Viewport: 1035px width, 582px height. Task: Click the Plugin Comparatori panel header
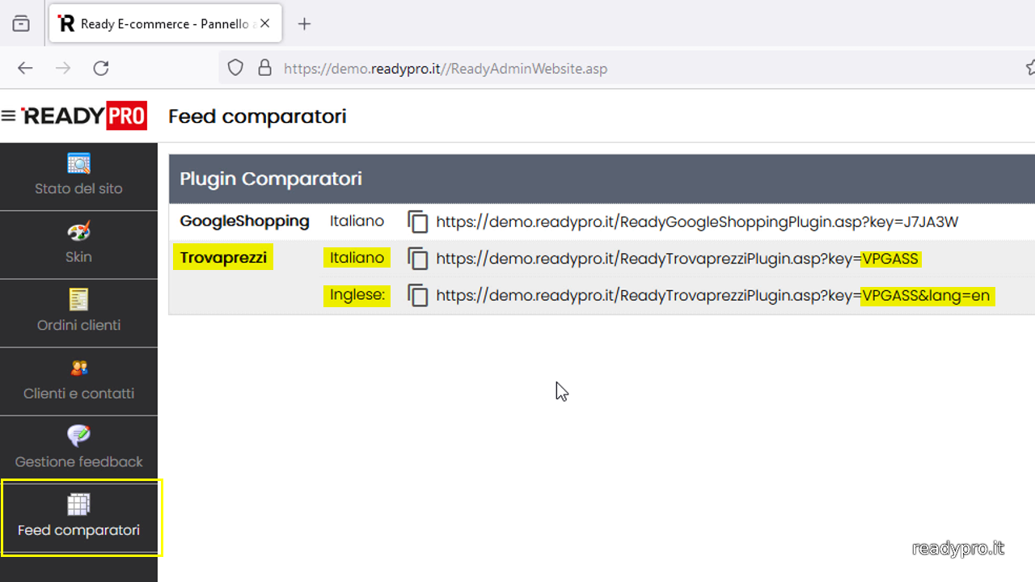pyautogui.click(x=602, y=179)
